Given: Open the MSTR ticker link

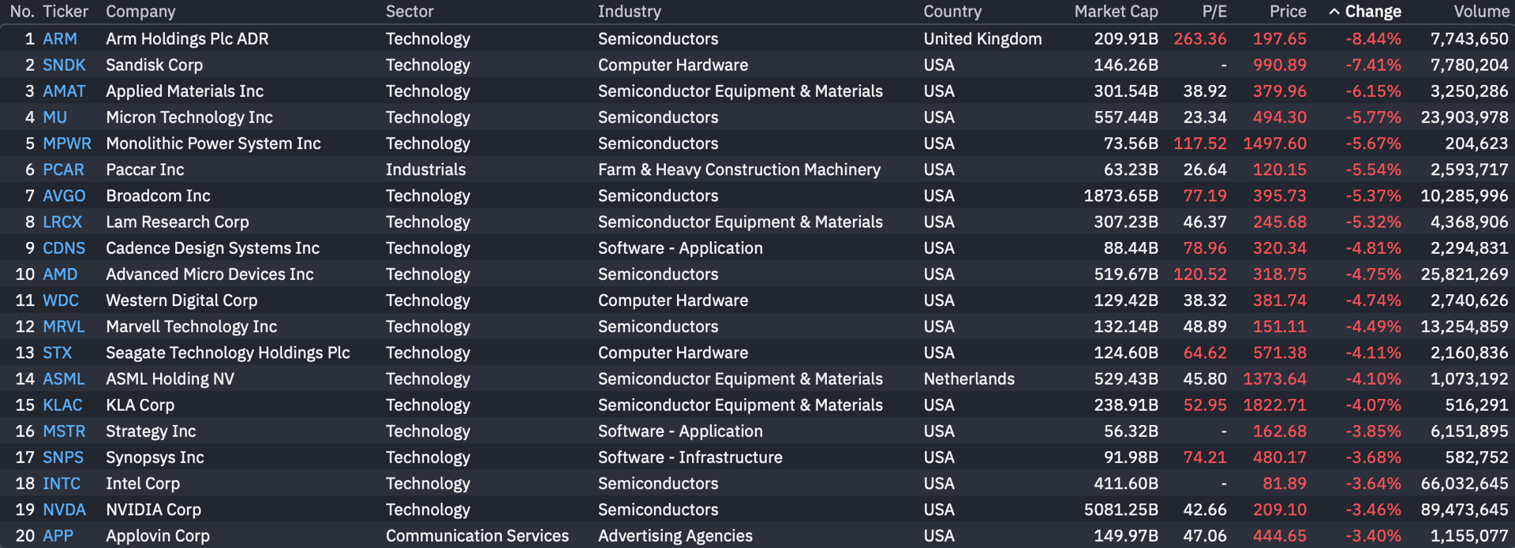Looking at the screenshot, I should pyautogui.click(x=64, y=431).
